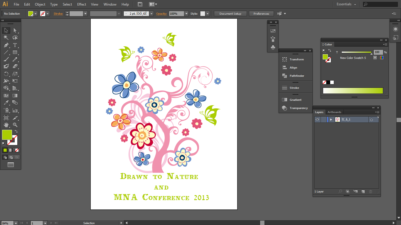
Task: Open the Effect menu
Action: 82,4
